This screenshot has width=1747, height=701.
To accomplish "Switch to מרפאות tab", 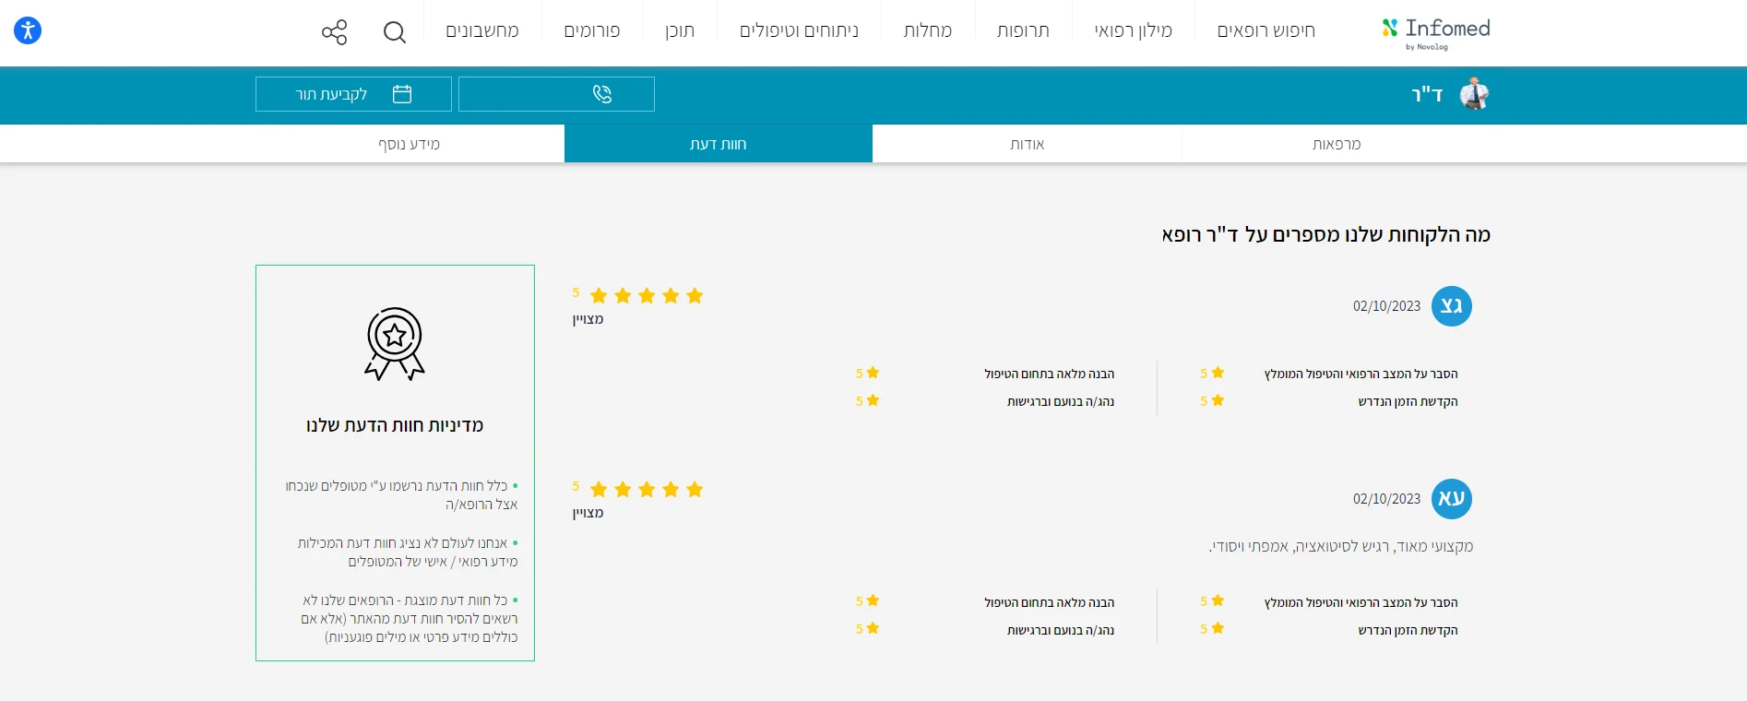I will [x=1337, y=144].
